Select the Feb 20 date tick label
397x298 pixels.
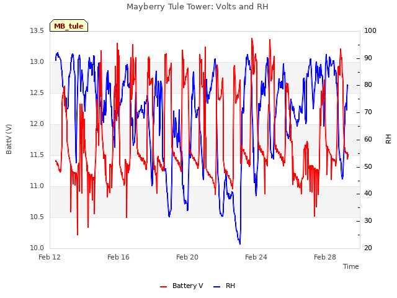187,257
